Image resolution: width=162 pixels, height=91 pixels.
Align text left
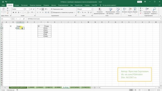[38, 12]
